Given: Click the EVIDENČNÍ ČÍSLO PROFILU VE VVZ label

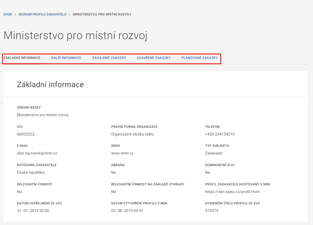Looking at the screenshot, I should coord(233,203).
